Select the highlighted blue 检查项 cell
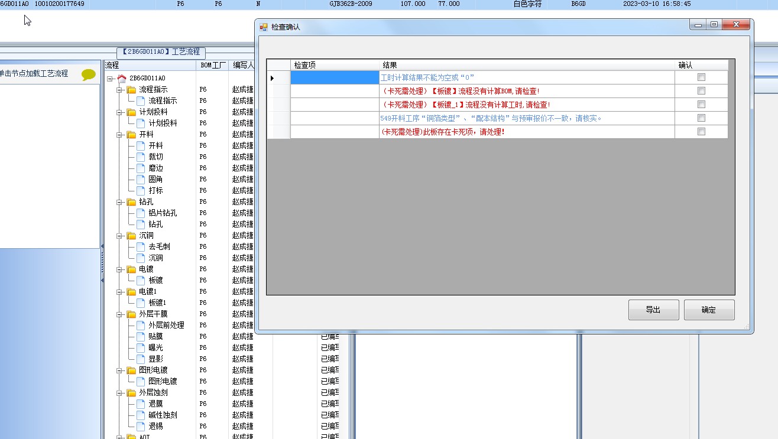Screen dimensions: 778x439 pos(335,77)
